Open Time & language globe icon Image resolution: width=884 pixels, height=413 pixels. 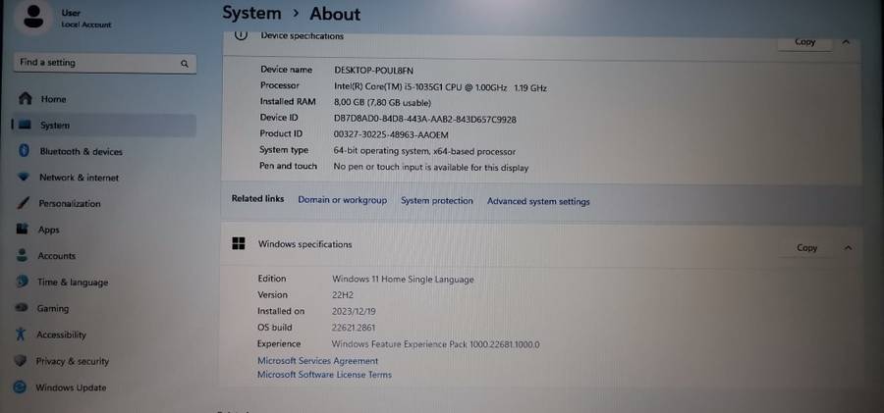[21, 282]
